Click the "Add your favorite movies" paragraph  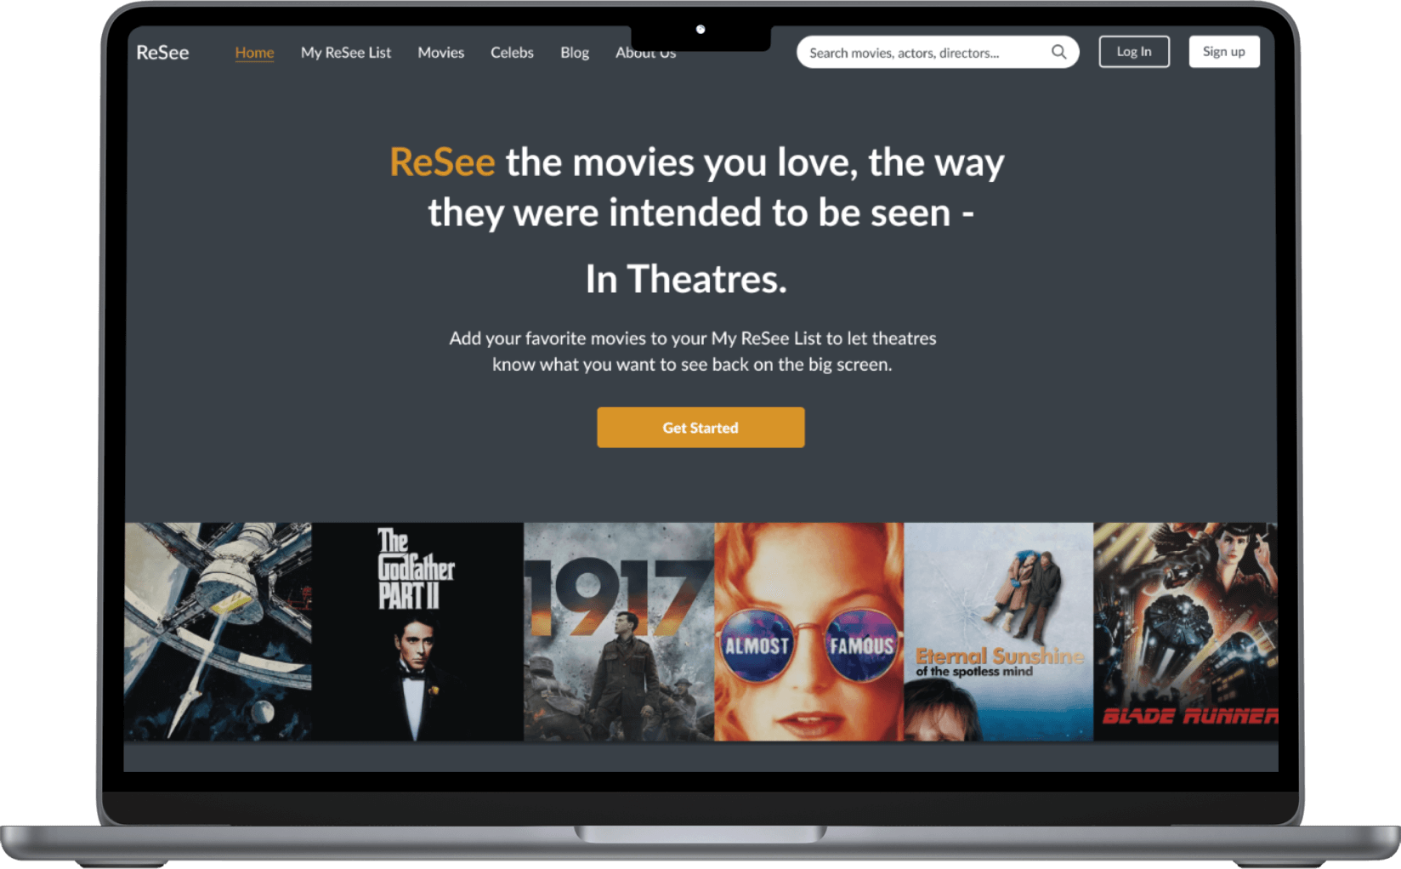point(693,351)
